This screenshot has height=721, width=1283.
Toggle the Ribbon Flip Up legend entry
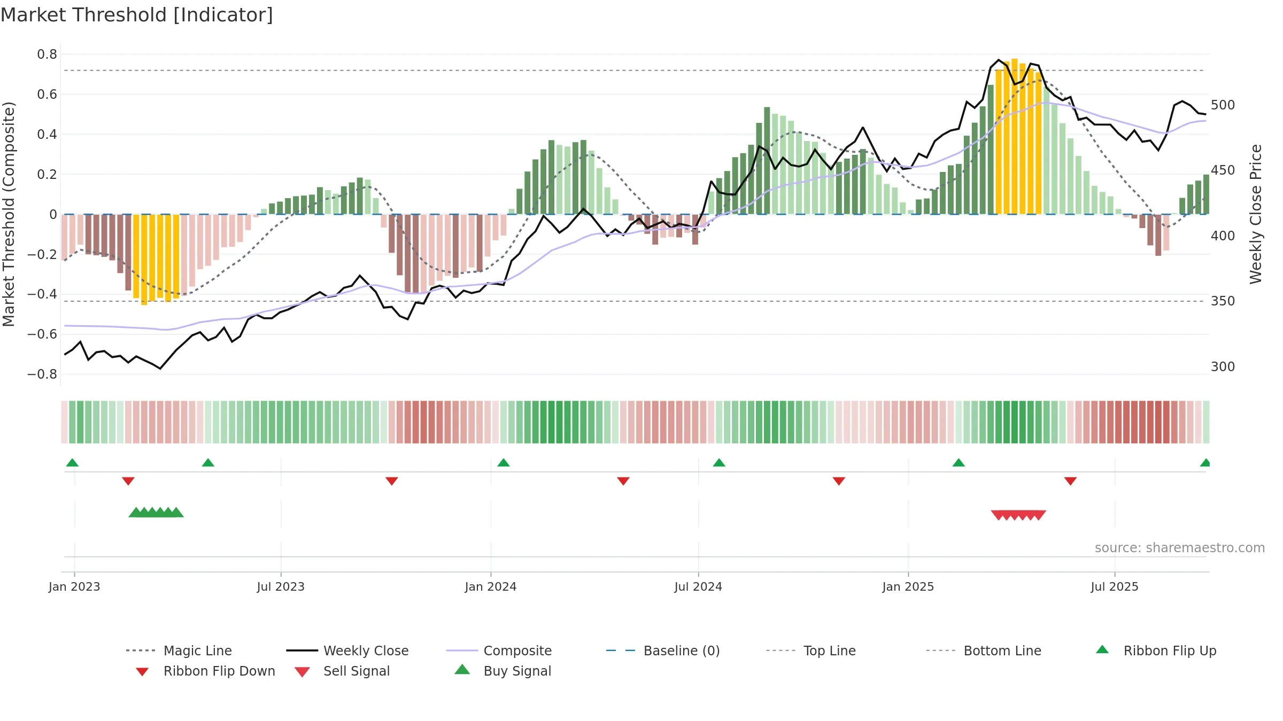(x=1156, y=651)
